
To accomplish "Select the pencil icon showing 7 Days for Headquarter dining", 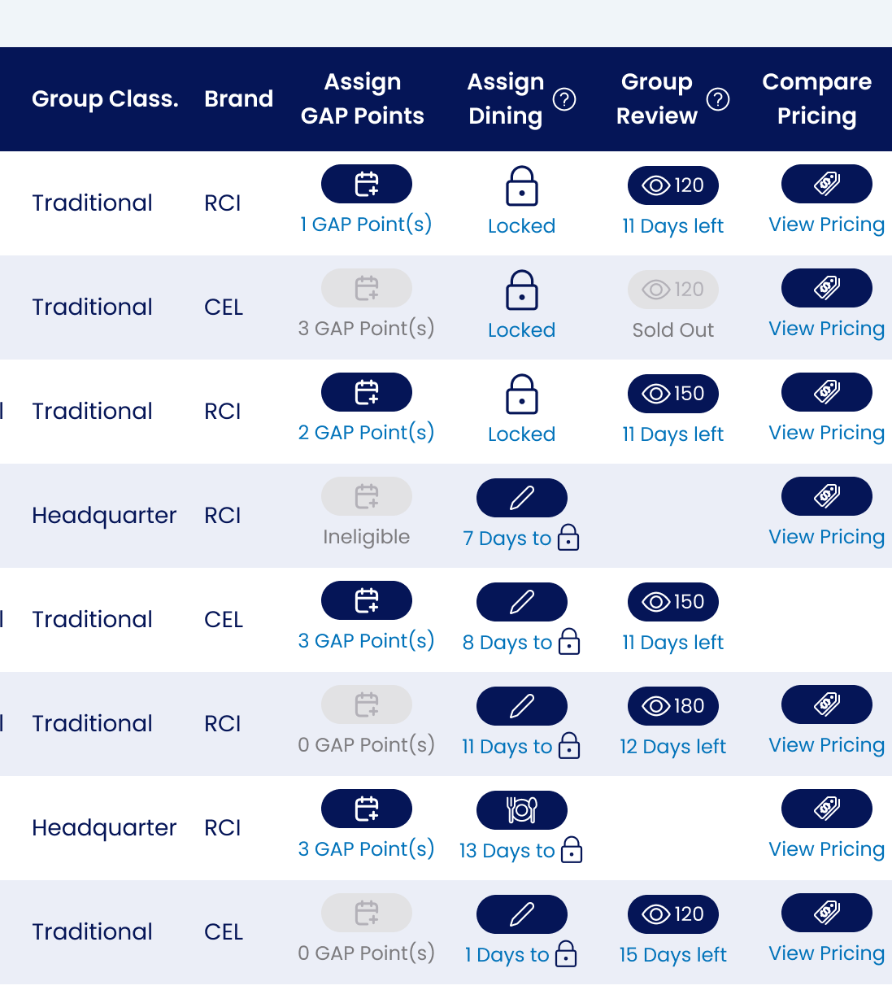I will 521,498.
